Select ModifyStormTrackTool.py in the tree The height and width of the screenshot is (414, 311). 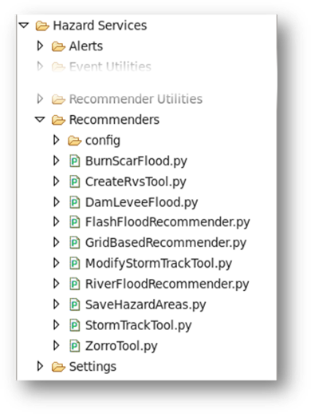(159, 264)
